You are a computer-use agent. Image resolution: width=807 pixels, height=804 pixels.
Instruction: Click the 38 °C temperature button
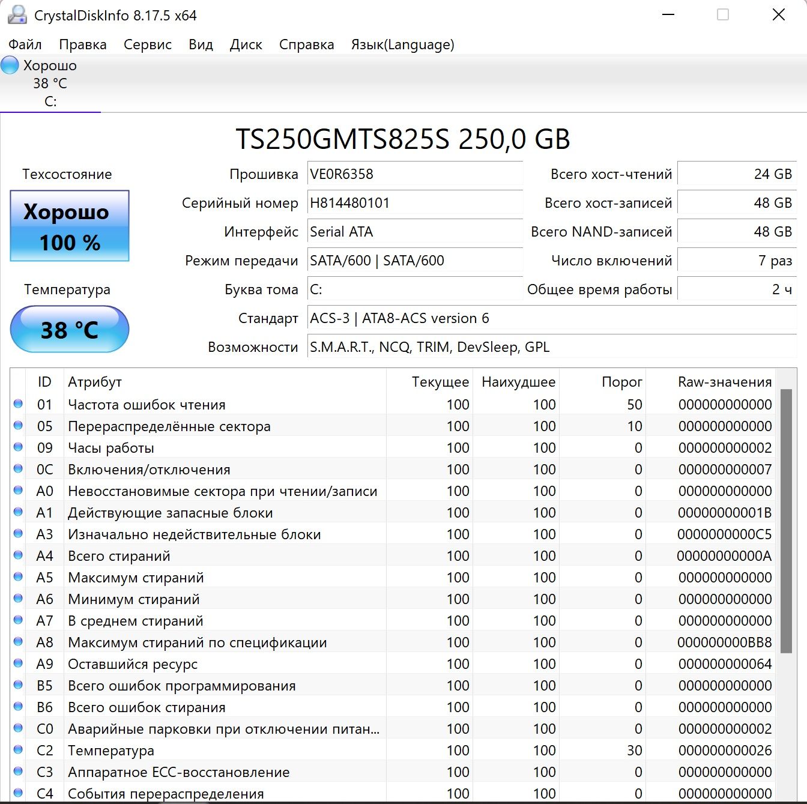tap(70, 329)
